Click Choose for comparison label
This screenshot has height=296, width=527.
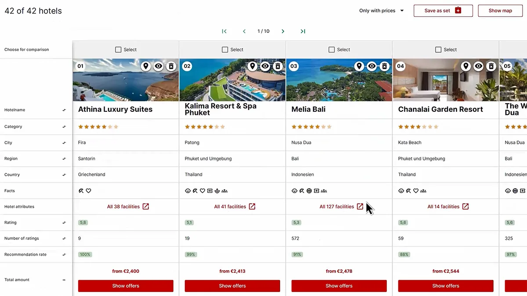[27, 50]
